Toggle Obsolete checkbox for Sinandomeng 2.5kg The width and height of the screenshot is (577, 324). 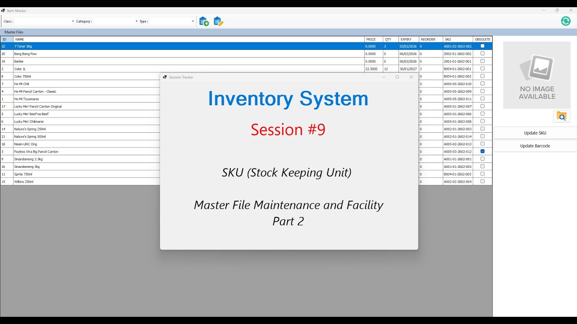coord(482,159)
